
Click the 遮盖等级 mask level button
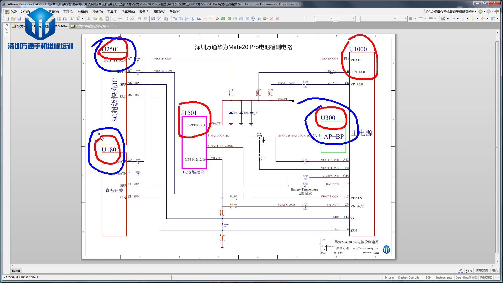pos(482,271)
